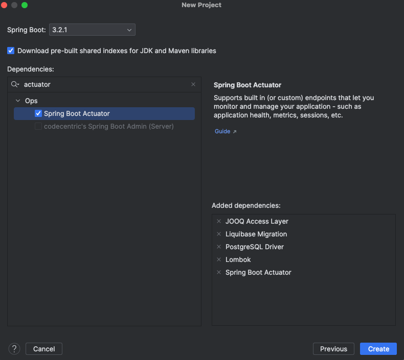Go back with the Previous button

tap(333, 349)
